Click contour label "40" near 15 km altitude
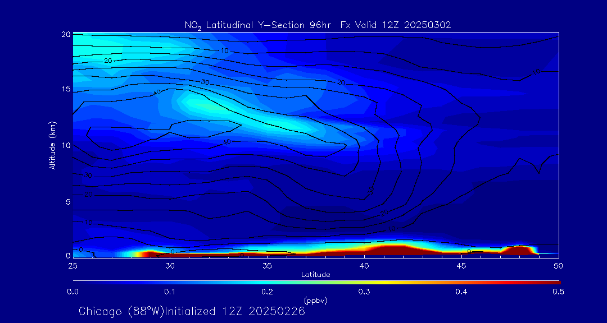This screenshot has height=323, width=607. [x=157, y=93]
